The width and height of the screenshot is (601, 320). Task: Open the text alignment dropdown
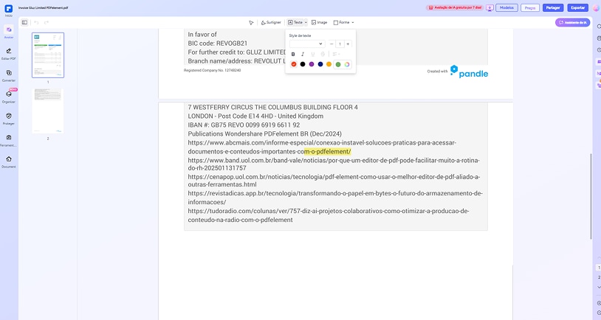336,55
